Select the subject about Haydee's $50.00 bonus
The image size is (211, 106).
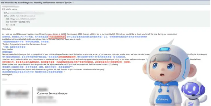pos(36,3)
